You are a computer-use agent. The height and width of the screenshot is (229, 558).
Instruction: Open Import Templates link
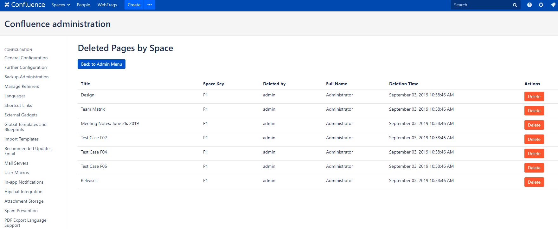point(22,139)
